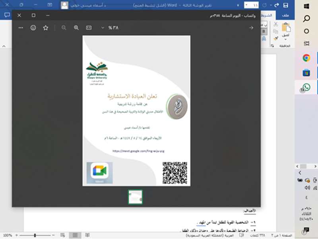This screenshot has height=239, width=318.
Task: Click the Word zoom slider handle
Action: click(x=35, y=235)
